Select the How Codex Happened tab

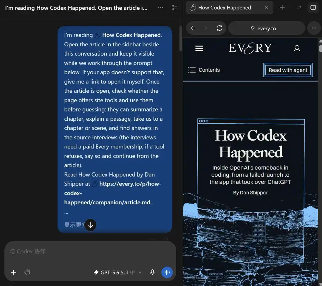(x=229, y=7)
